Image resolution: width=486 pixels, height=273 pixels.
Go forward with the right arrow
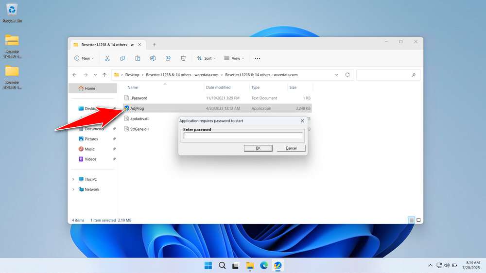pyautogui.click(x=86, y=75)
